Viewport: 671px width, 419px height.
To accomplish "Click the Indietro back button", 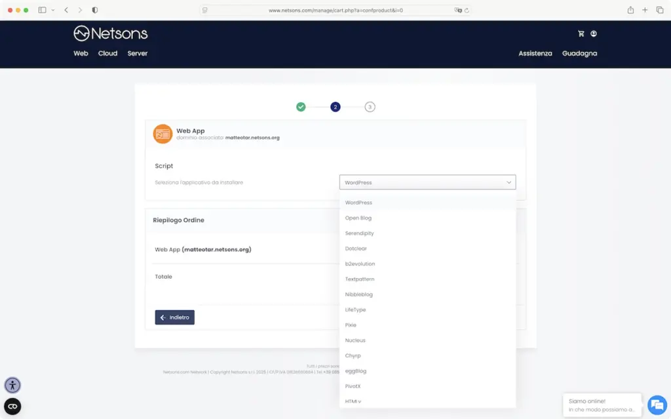I will click(174, 317).
